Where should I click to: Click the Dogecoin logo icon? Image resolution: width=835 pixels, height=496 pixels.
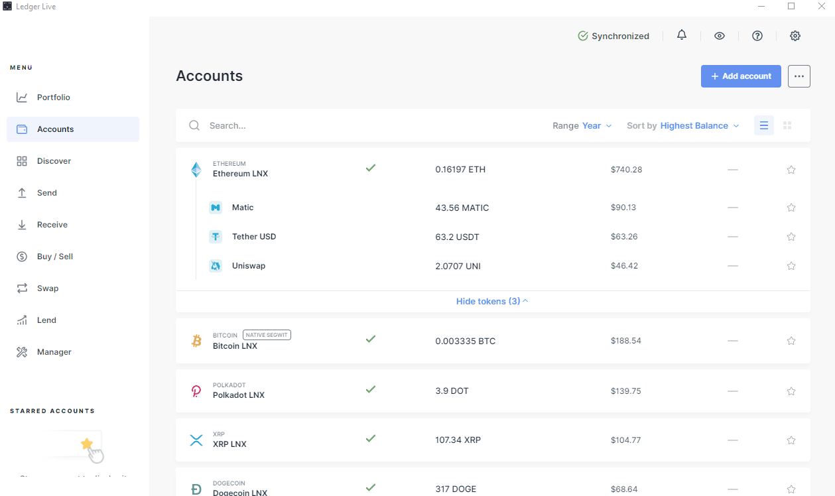196,489
